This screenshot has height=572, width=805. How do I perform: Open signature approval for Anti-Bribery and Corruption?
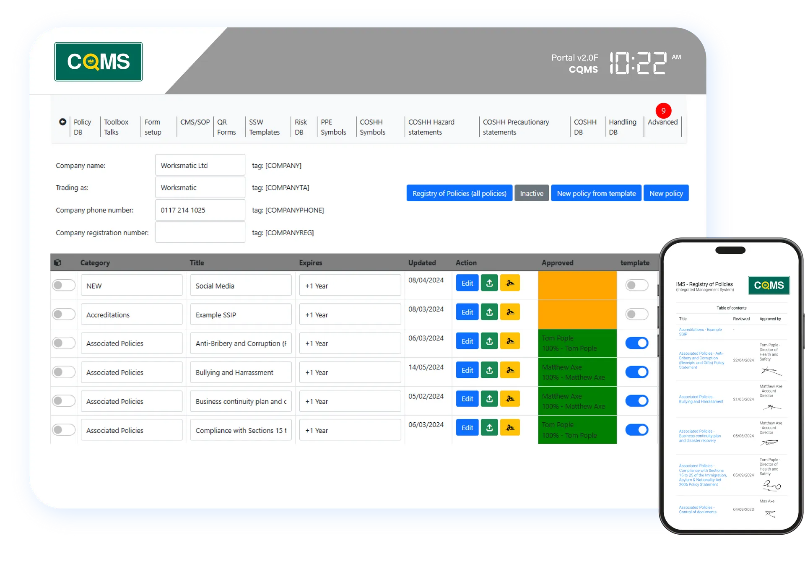pos(511,341)
